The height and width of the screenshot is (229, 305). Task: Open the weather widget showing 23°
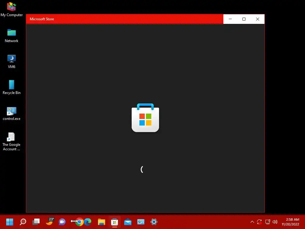pyautogui.click(x=49, y=222)
